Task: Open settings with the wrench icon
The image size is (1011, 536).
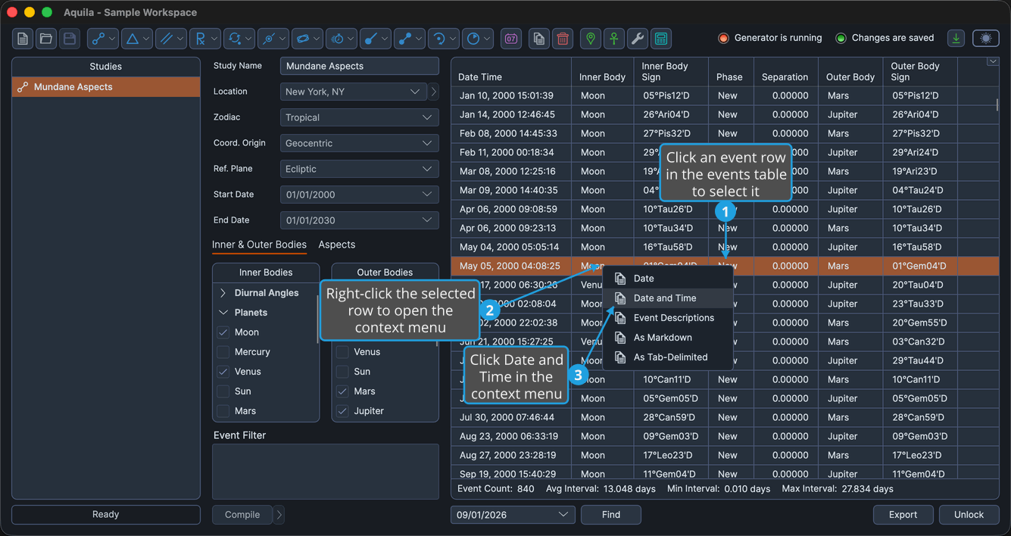Action: tap(638, 39)
